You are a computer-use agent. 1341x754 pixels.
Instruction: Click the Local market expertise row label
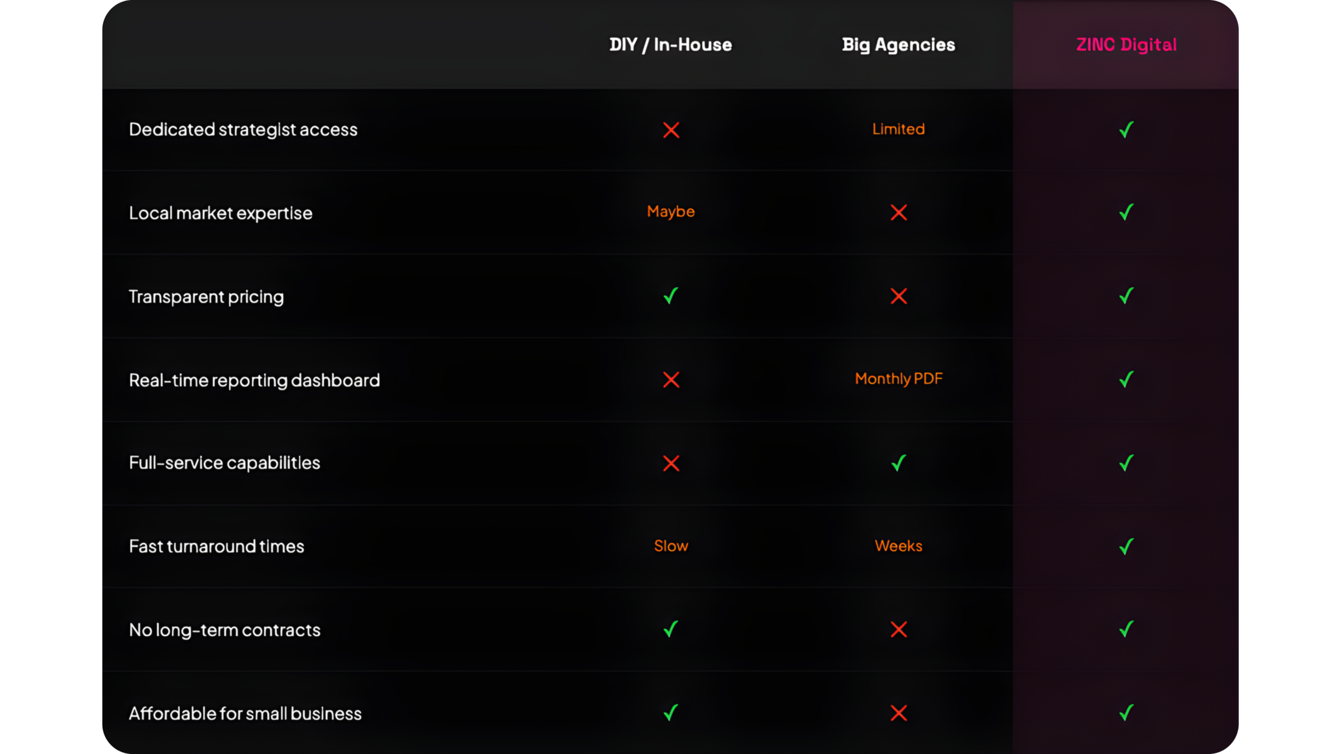point(221,213)
